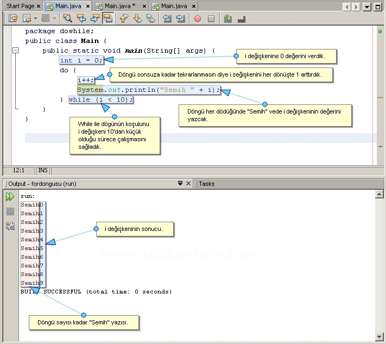
Task: Click the Shift Line Left icon
Action: point(167,18)
